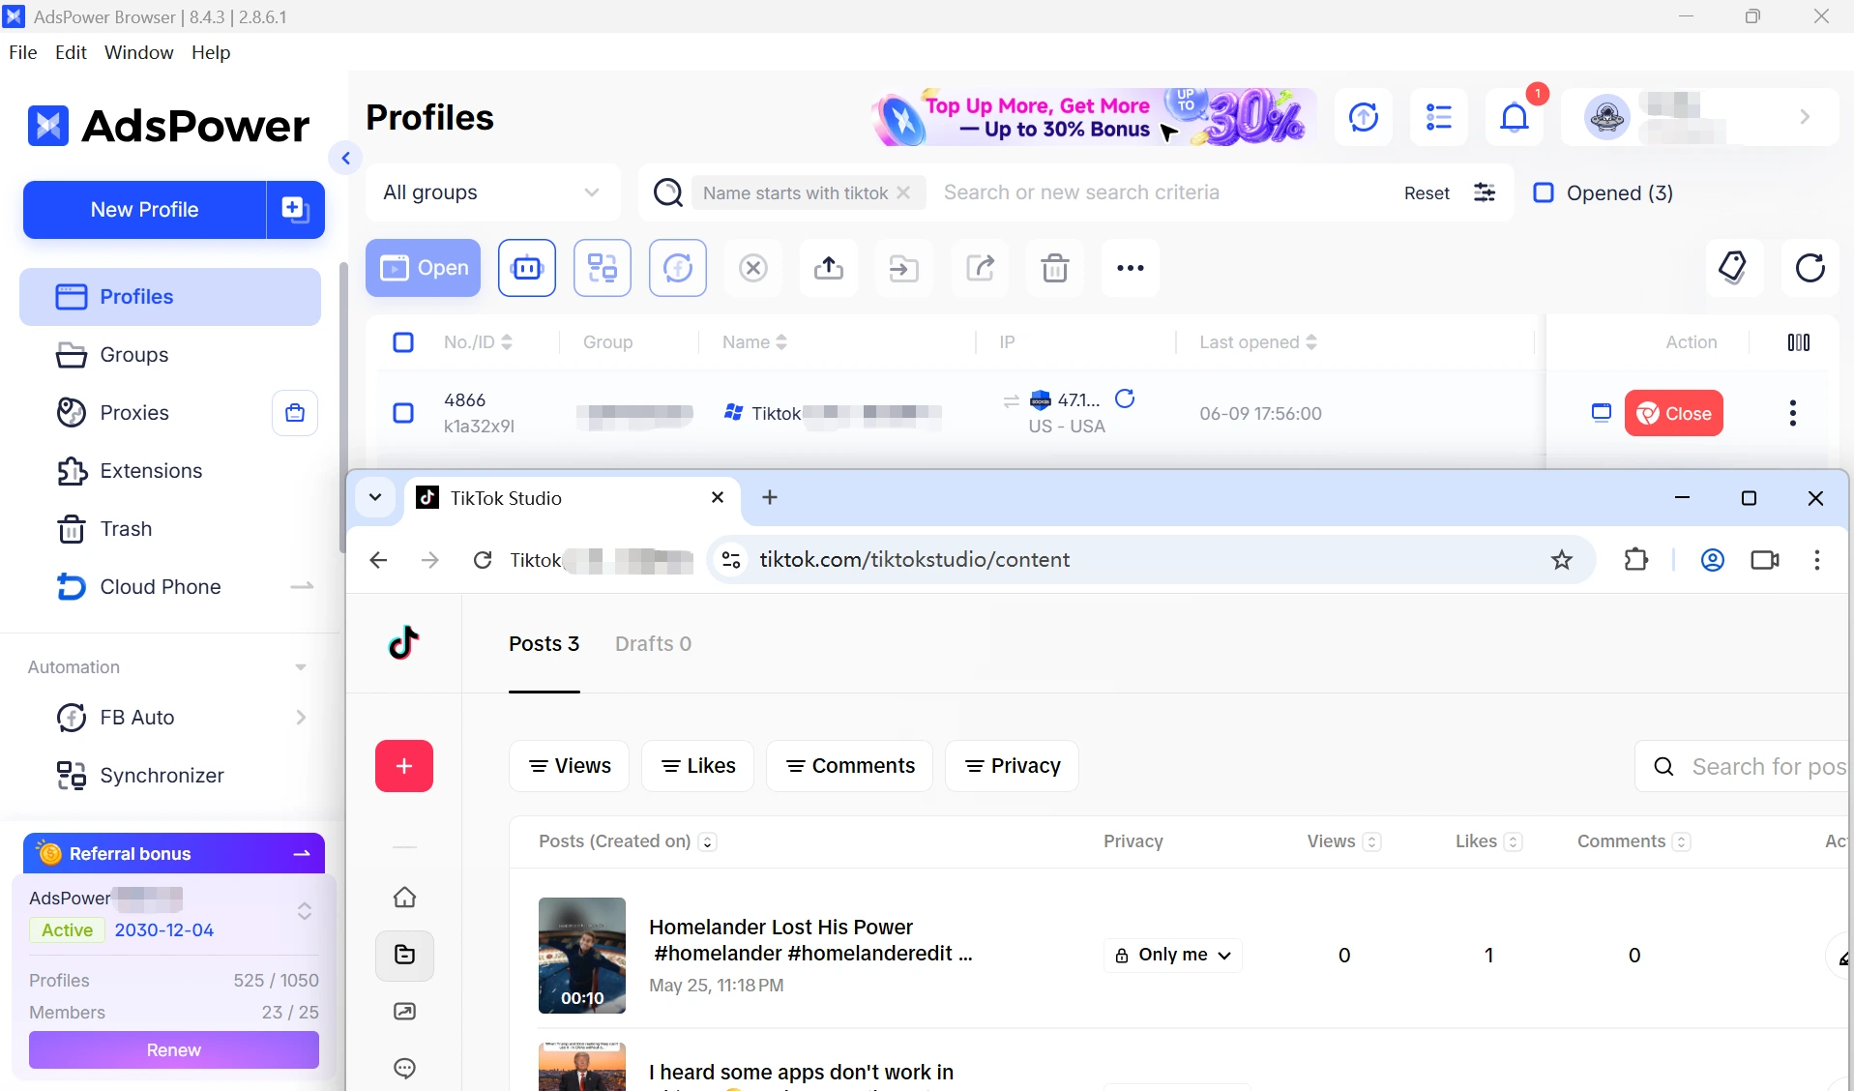1854x1091 pixels.
Task: Click the move-to-group toolbar icon
Action: click(x=904, y=268)
